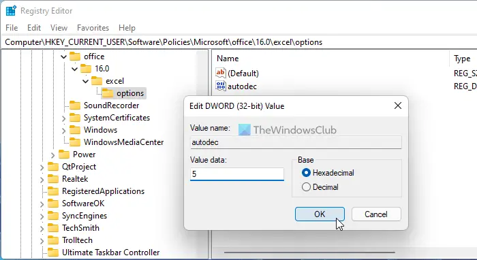Select the options folder icon
477x260 pixels.
(108, 93)
